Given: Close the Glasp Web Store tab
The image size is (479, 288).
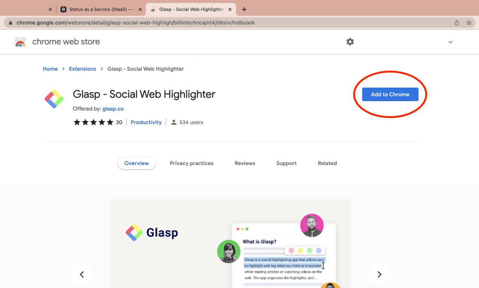Looking at the screenshot, I should point(230,9).
